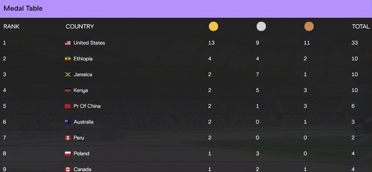Click the Poland flag icon

point(68,154)
